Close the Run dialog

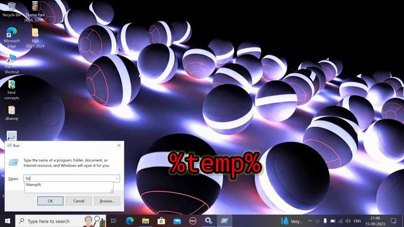click(119, 146)
